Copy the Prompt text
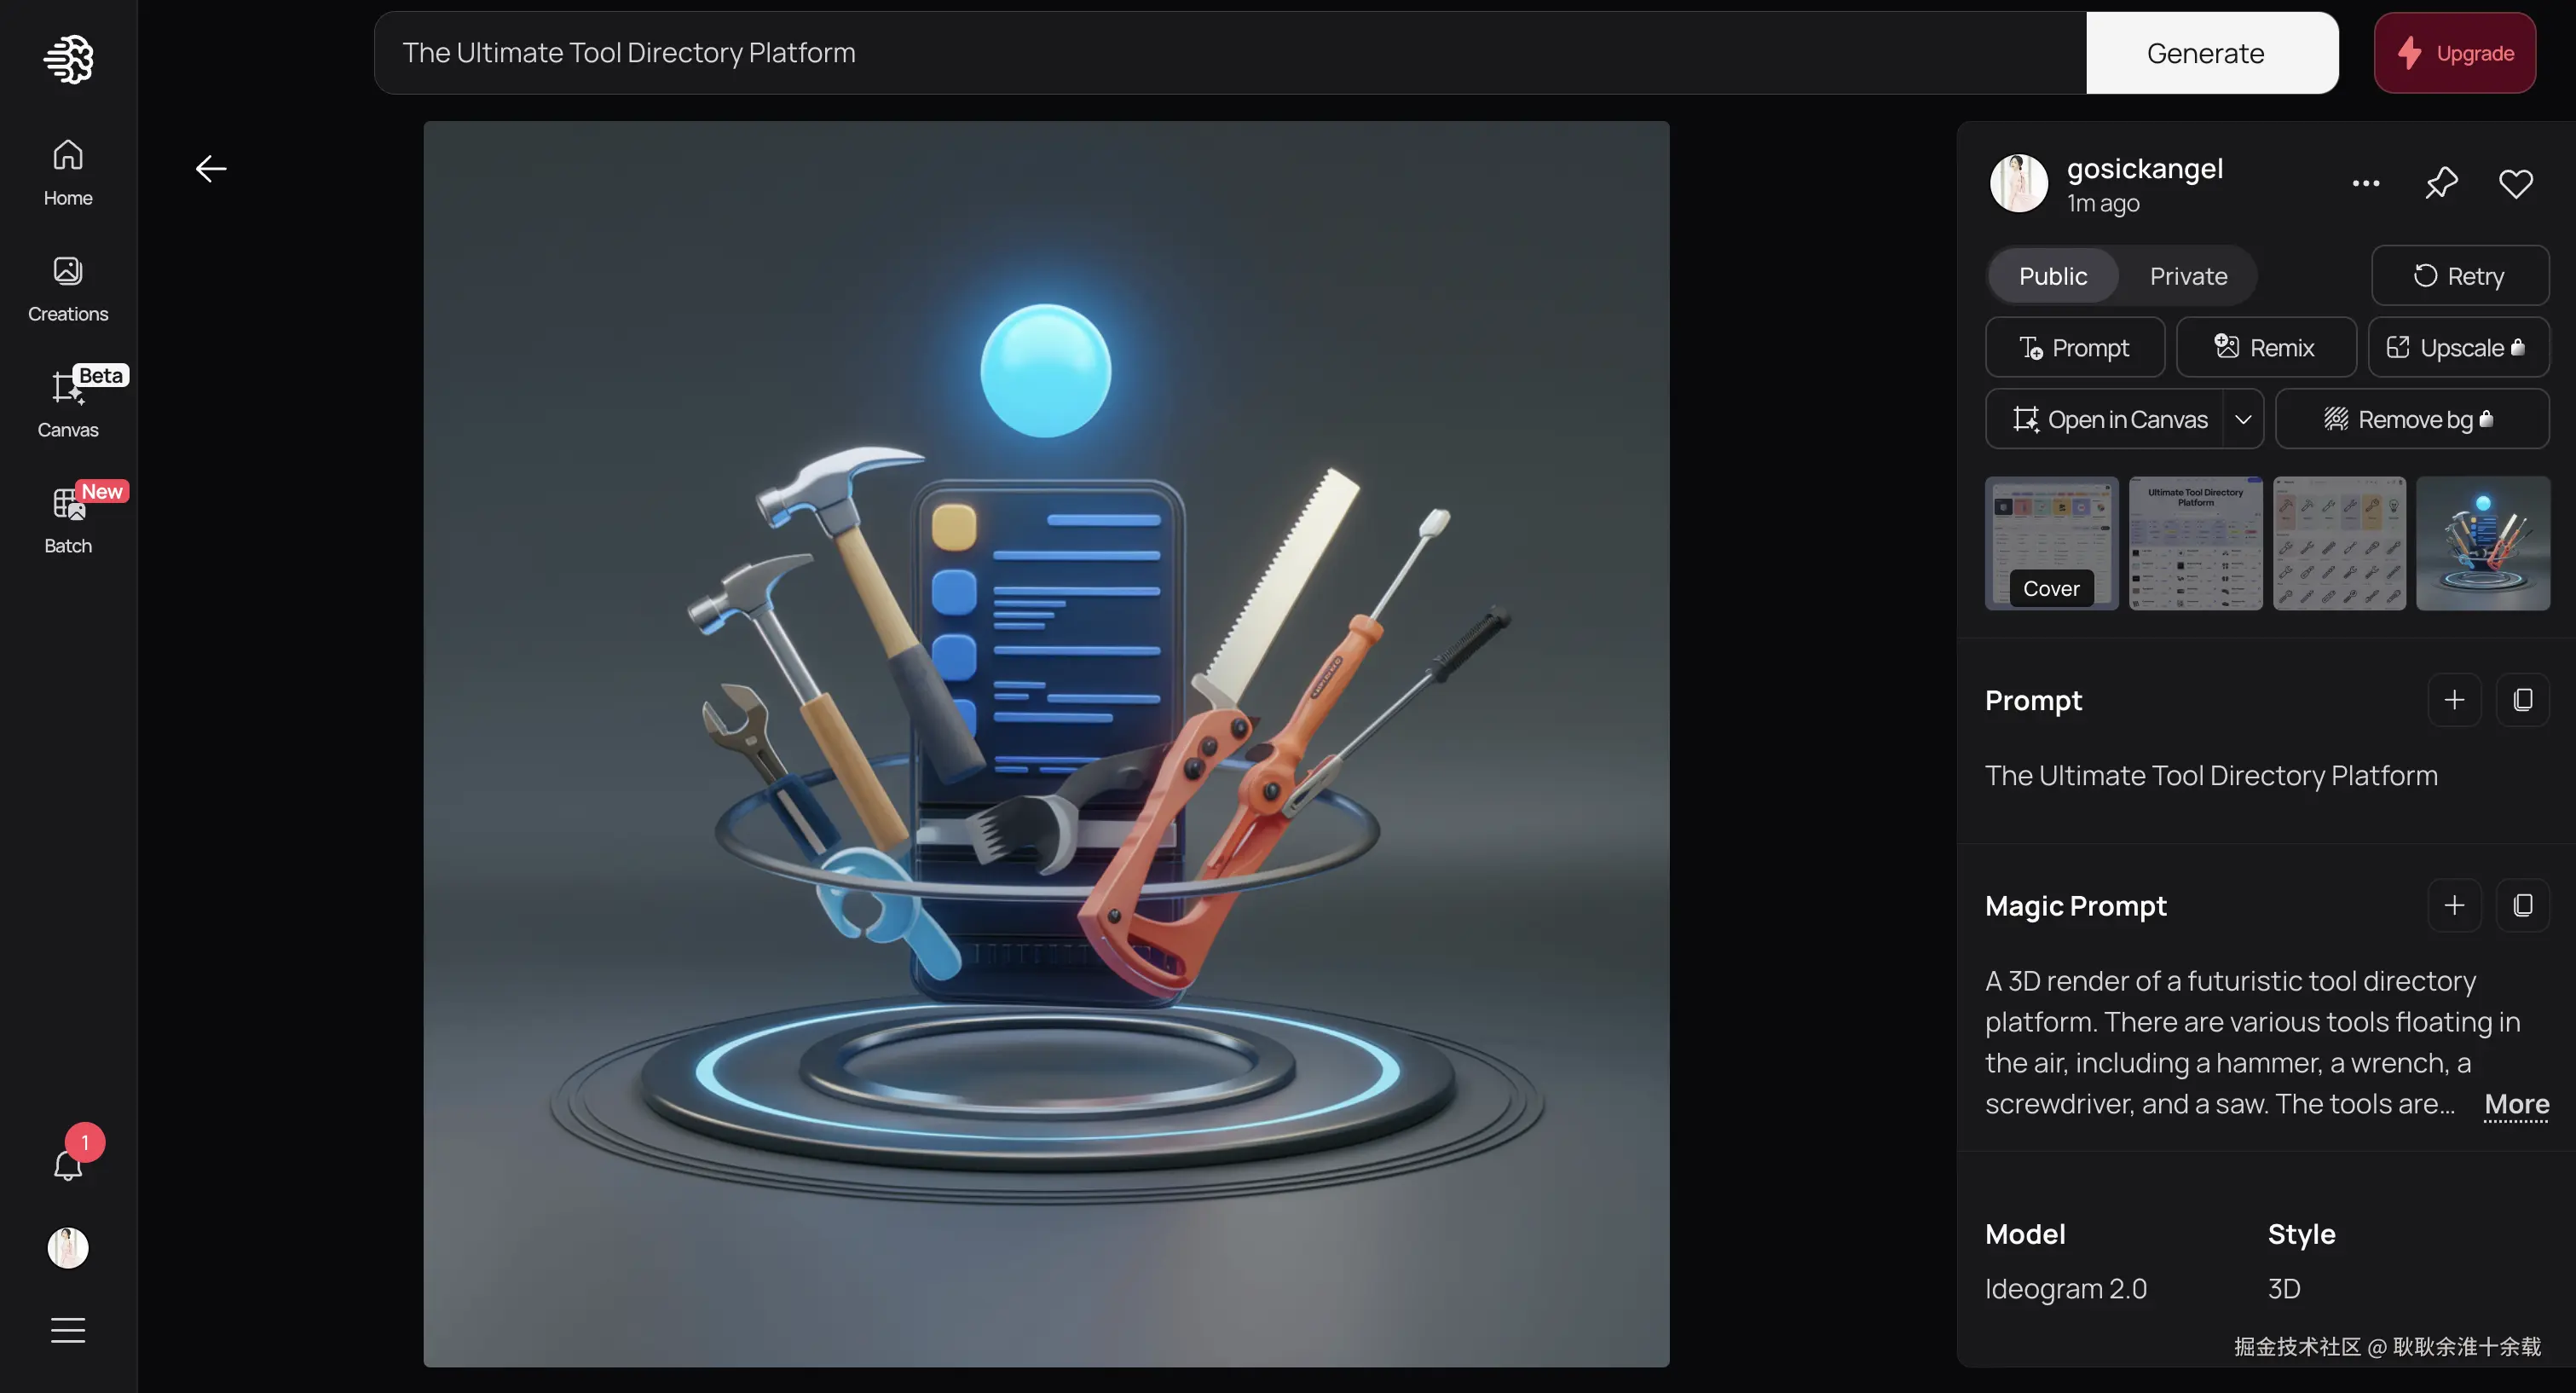 (x=2522, y=700)
